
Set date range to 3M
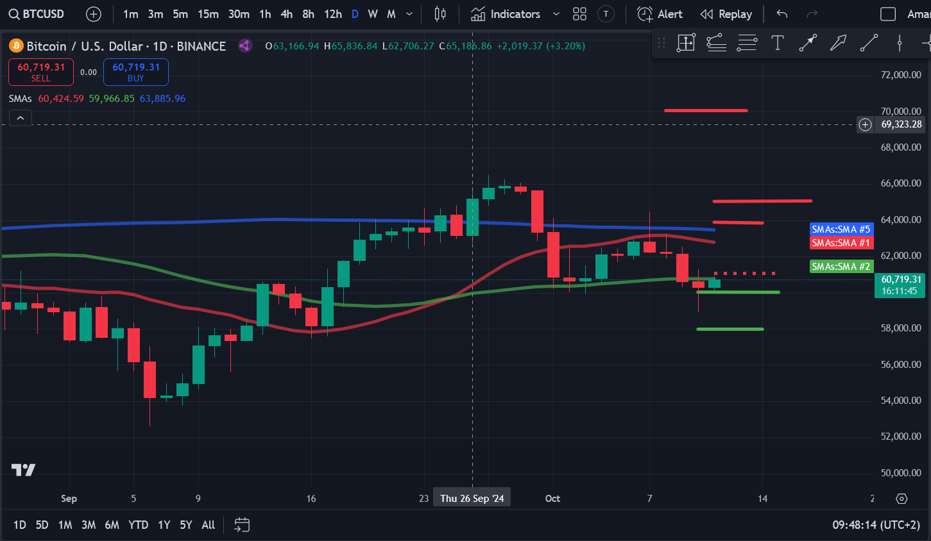click(89, 525)
